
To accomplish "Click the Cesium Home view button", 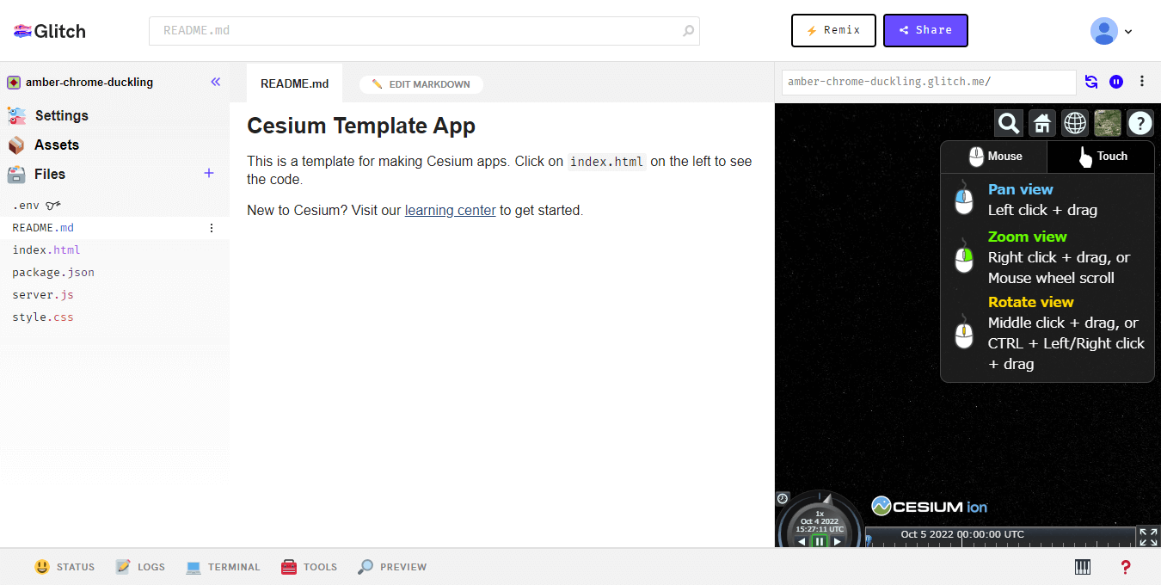I will tap(1042, 123).
